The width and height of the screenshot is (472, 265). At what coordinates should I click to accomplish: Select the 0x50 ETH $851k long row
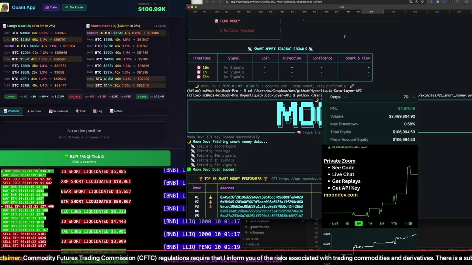click(x=42, y=73)
